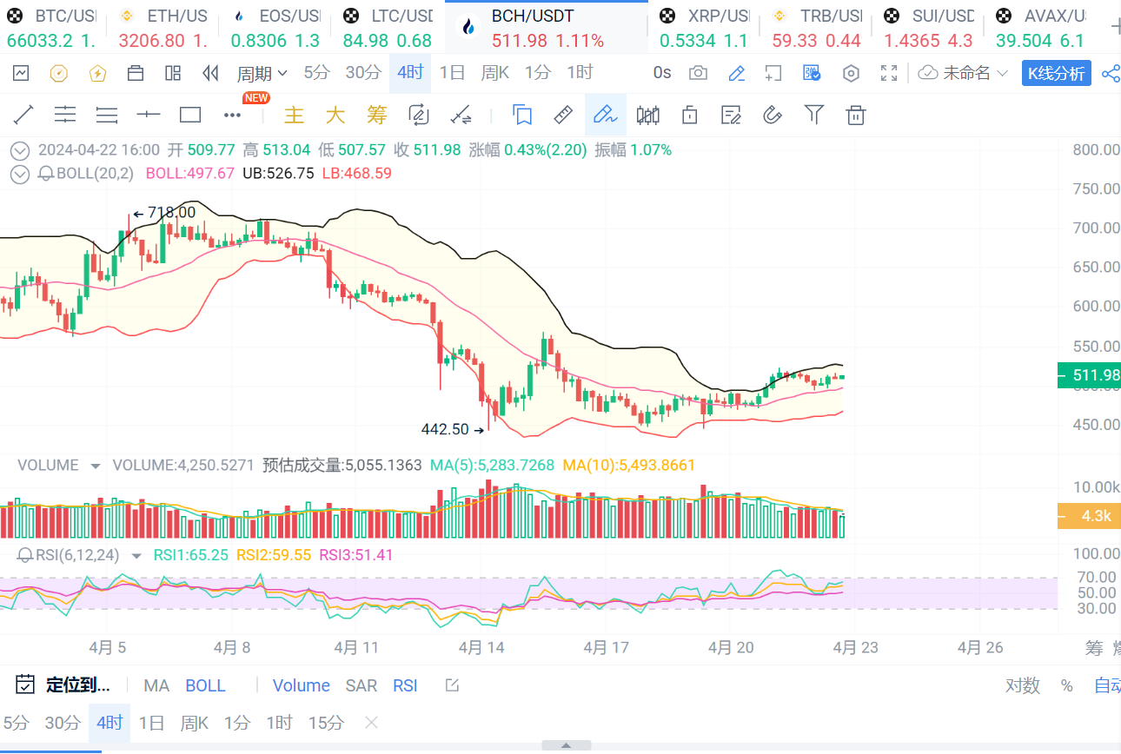The width and height of the screenshot is (1121, 754).
Task: Click the hexagon chart settings icon
Action: (852, 73)
